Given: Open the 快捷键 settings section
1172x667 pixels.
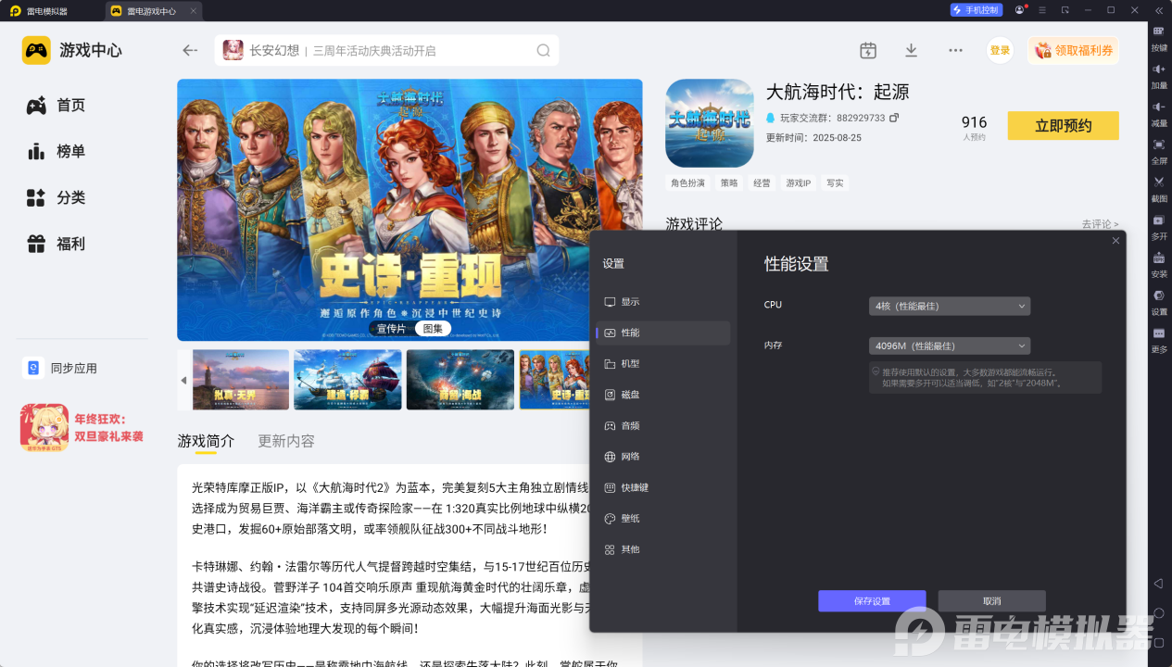Looking at the screenshot, I should click(x=663, y=487).
